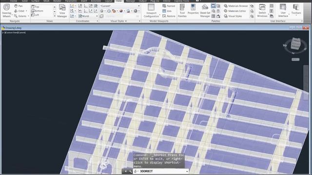Click Zoom Extents in Navigate panel
Viewport: 312px width, 175px height.
pos(20,16)
